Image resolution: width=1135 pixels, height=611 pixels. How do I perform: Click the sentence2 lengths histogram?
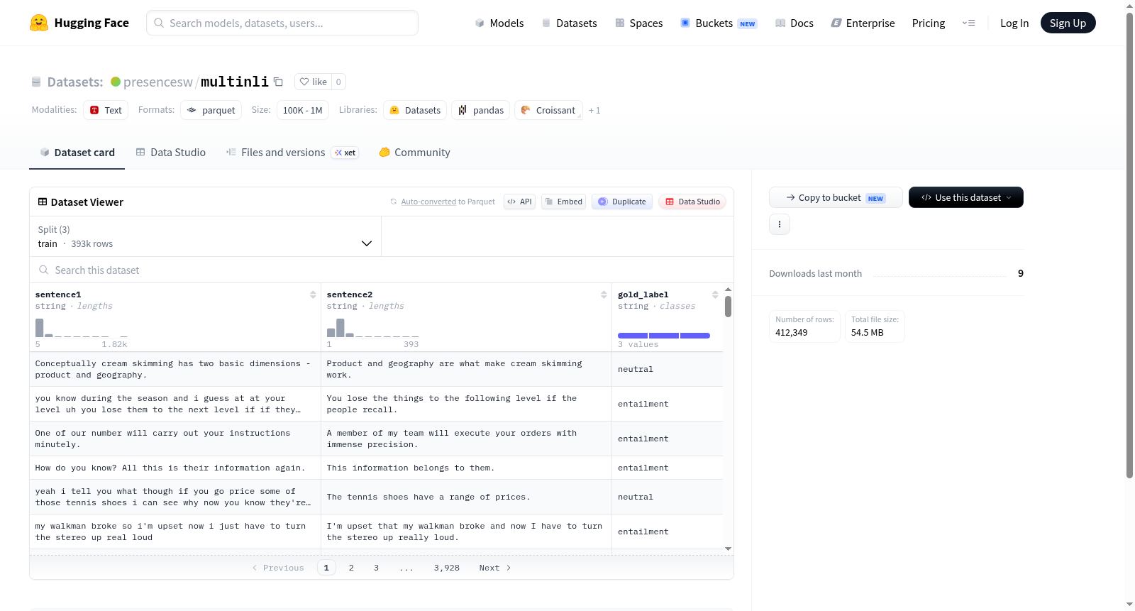372,327
